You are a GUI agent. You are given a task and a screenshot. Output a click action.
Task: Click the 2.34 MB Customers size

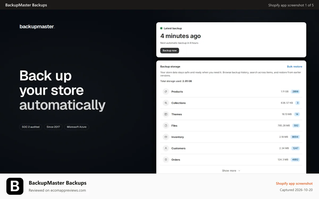pos(284,148)
